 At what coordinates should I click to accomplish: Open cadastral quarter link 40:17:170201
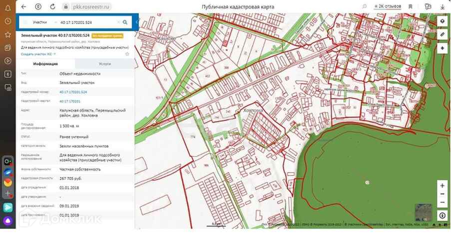pos(70,101)
